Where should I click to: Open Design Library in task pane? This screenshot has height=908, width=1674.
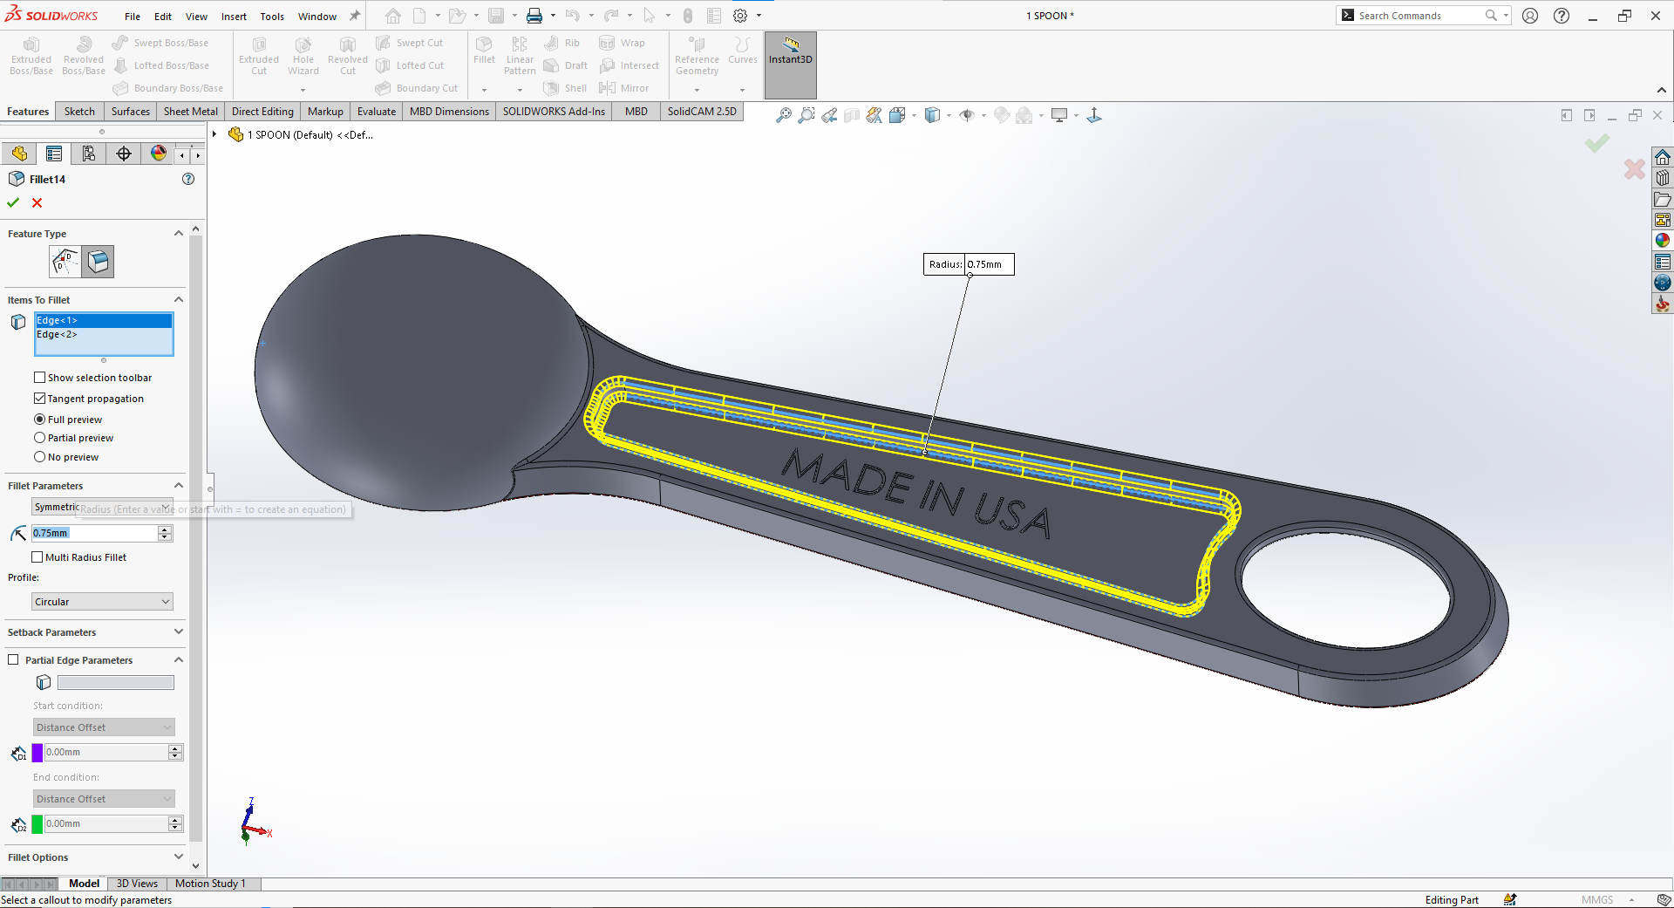click(x=1663, y=178)
